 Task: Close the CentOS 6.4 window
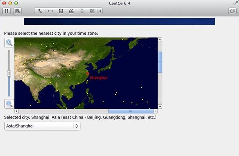click(4, 3)
